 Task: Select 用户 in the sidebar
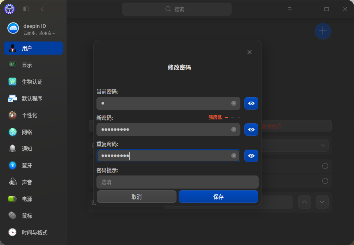[33, 48]
